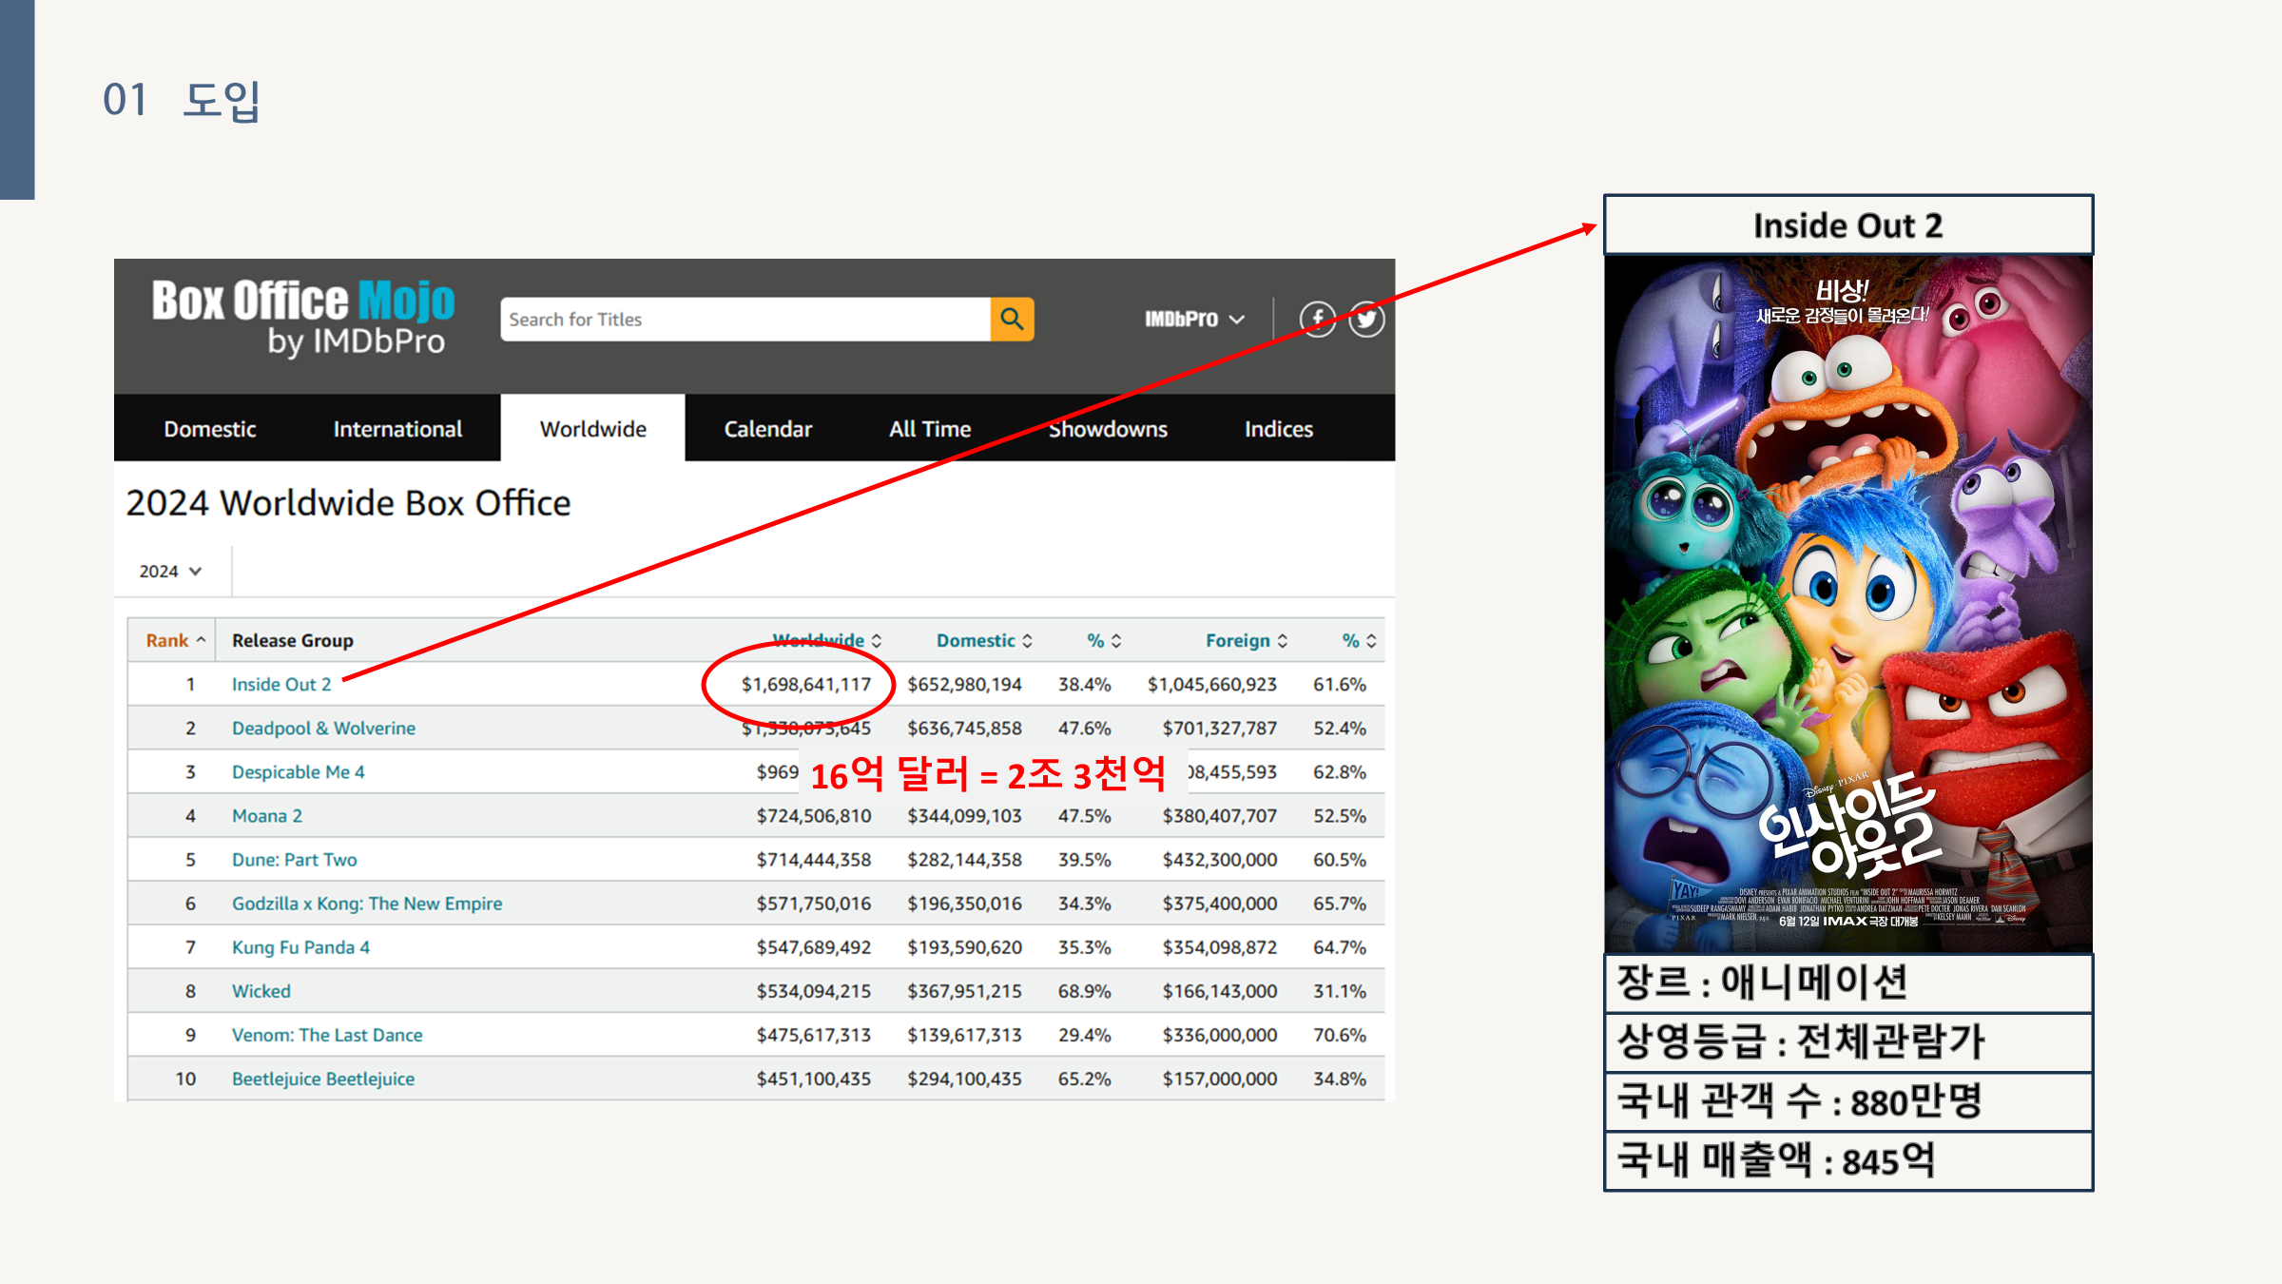Open Venom: The Last Dance link
The width and height of the screenshot is (2282, 1284).
pos(327,1034)
